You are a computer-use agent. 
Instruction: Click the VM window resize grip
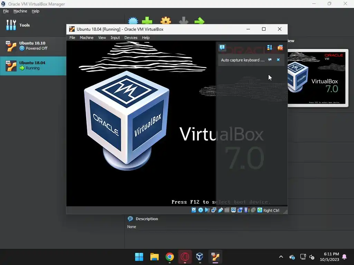285,212
